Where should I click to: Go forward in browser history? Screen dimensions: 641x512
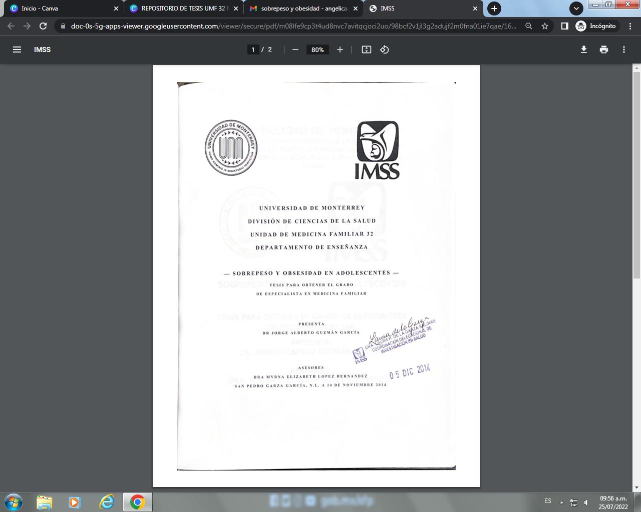[x=27, y=26]
